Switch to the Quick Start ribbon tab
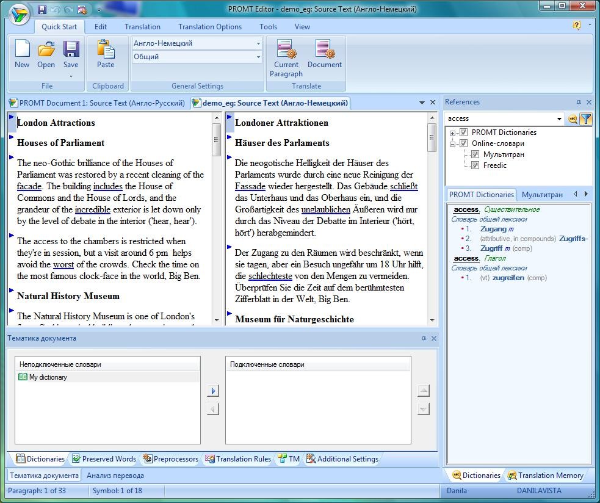 (59, 27)
